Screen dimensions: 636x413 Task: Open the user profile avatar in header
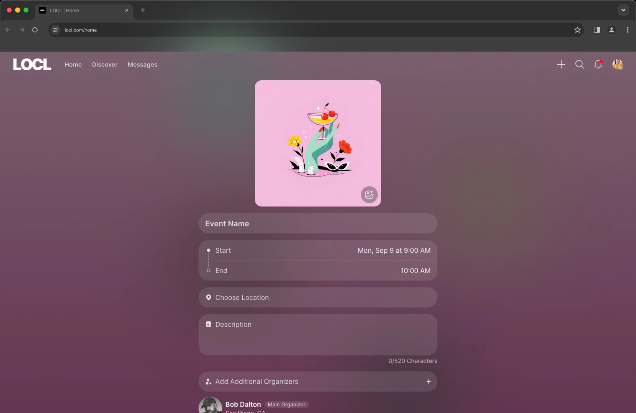(x=618, y=64)
